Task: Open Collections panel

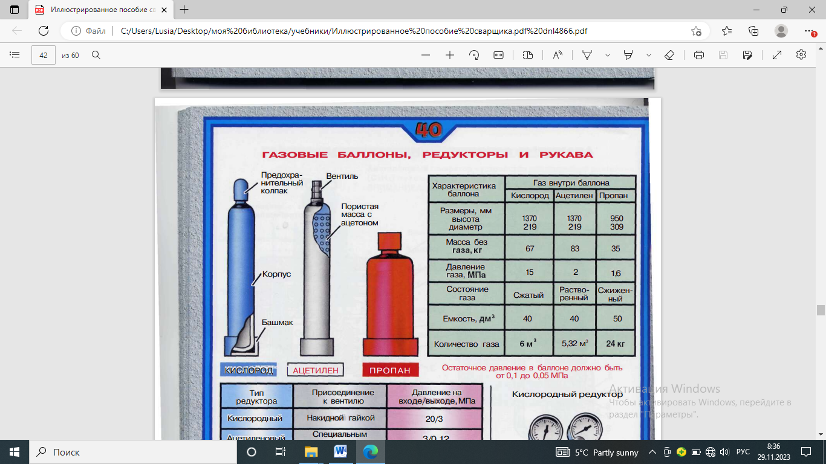Action: click(x=753, y=31)
